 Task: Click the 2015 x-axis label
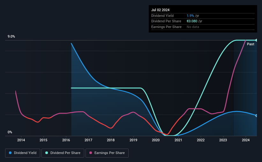[x=43, y=140]
